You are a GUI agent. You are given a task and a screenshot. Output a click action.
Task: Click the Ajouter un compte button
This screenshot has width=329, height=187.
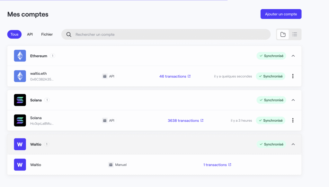point(280,14)
